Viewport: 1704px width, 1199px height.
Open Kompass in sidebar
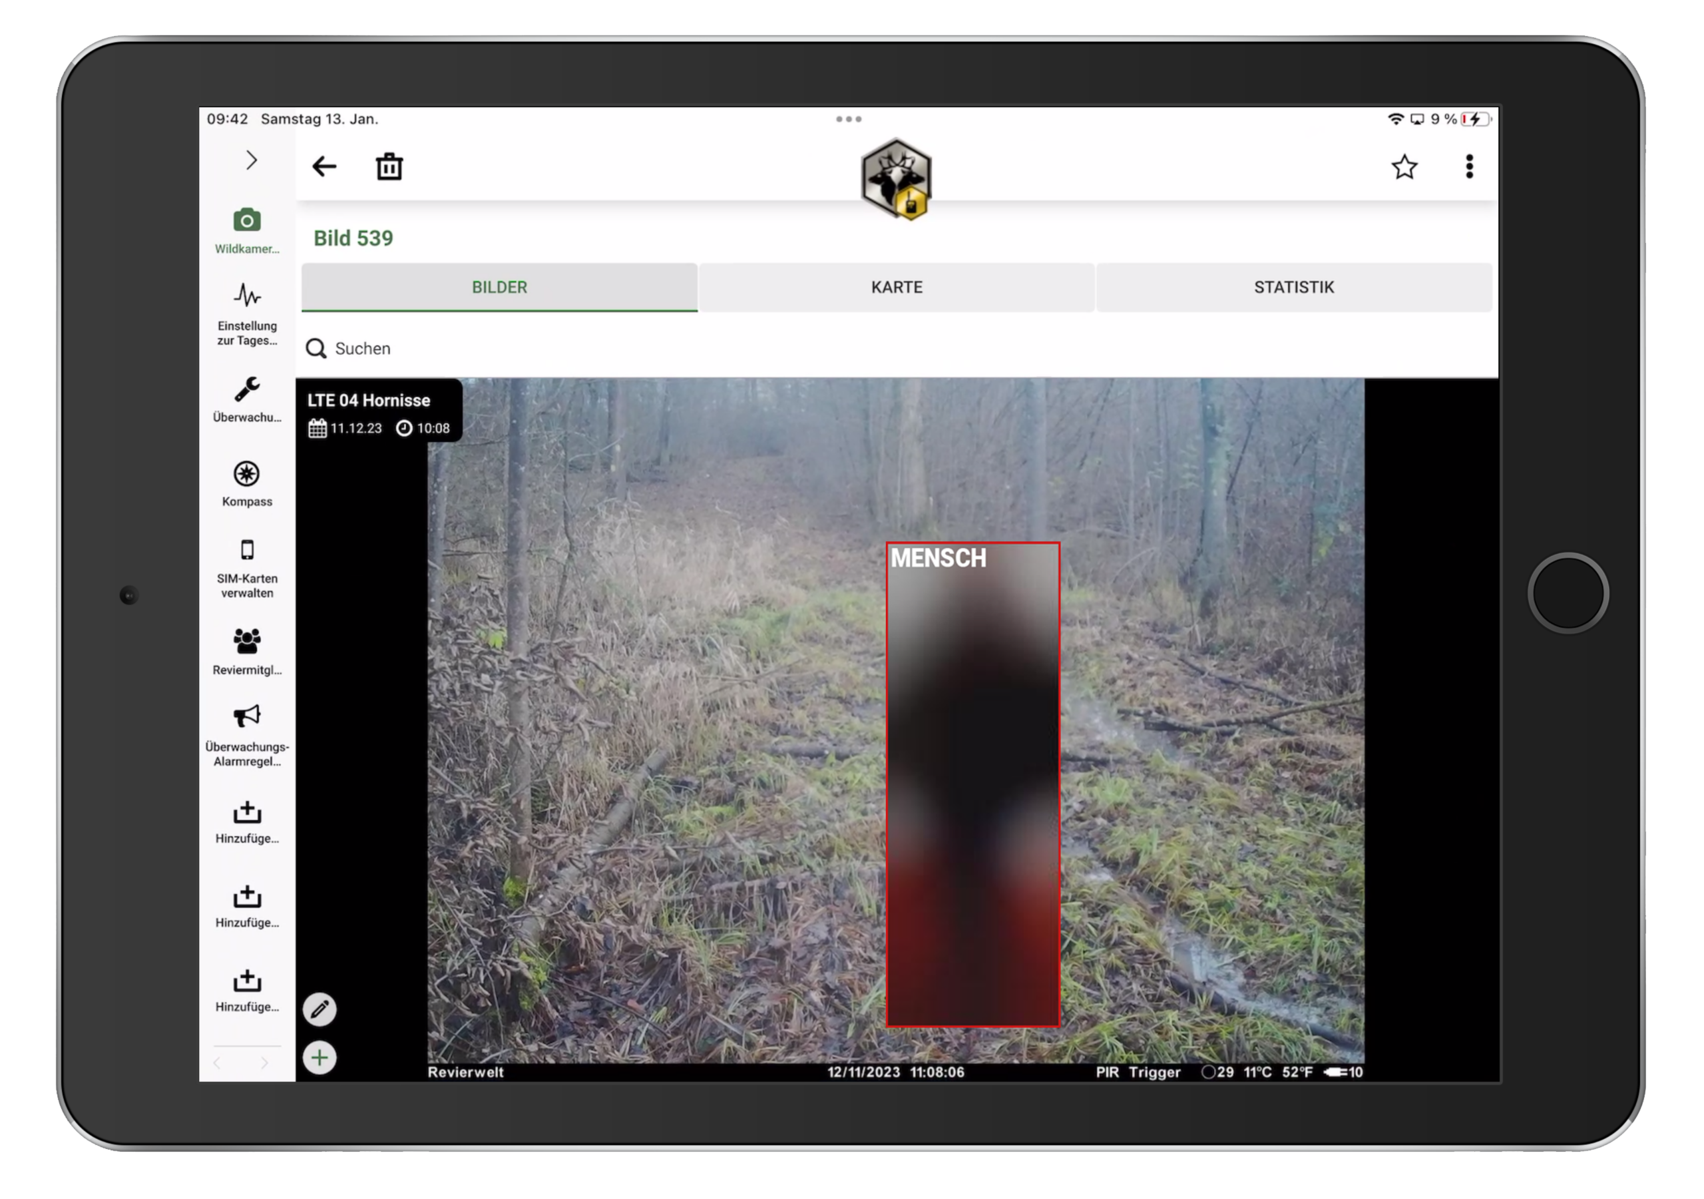pyautogui.click(x=247, y=484)
